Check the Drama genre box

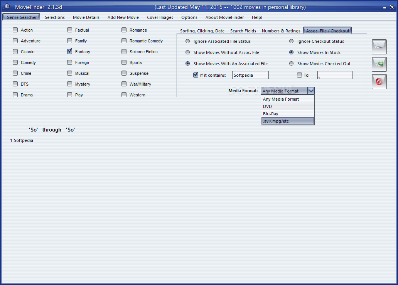(15, 94)
